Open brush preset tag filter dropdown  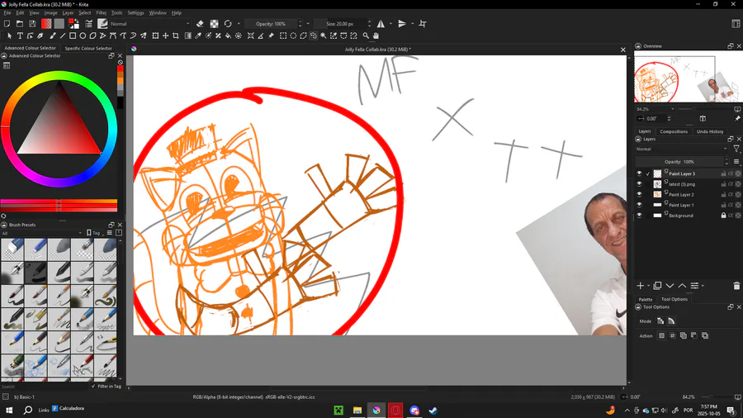42,233
